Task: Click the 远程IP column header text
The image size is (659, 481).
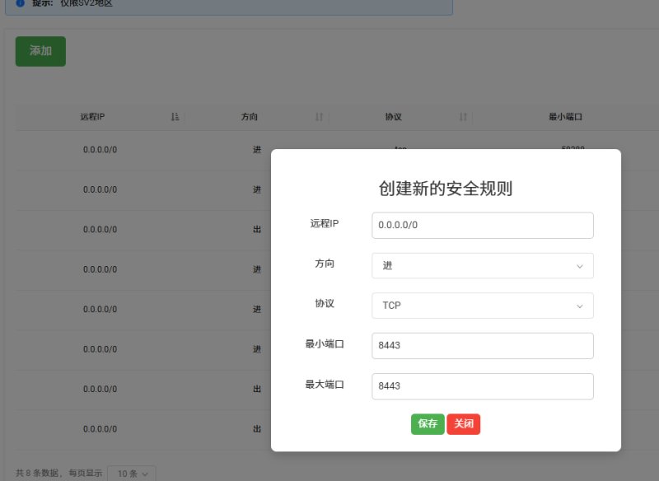Action: tap(92, 117)
